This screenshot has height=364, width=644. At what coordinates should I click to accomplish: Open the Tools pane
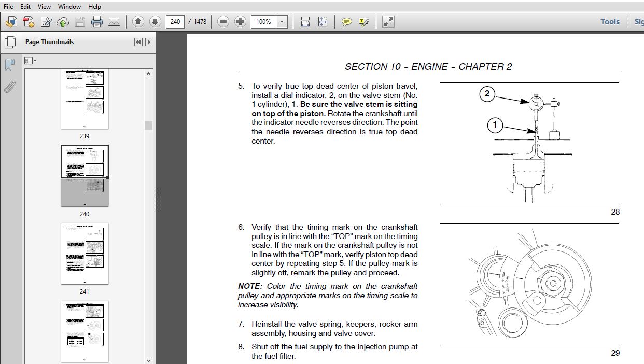(610, 22)
